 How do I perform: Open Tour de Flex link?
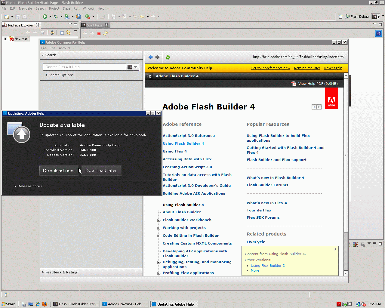(259, 210)
